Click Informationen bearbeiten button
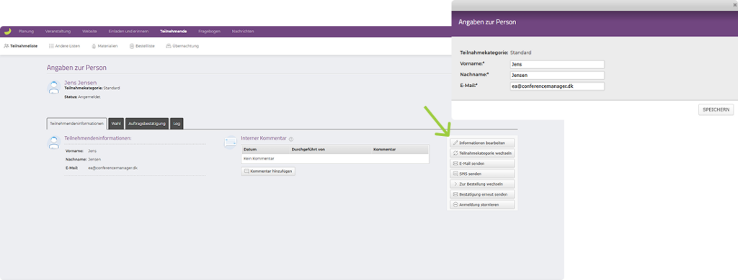The height and width of the screenshot is (280, 738). [482, 143]
